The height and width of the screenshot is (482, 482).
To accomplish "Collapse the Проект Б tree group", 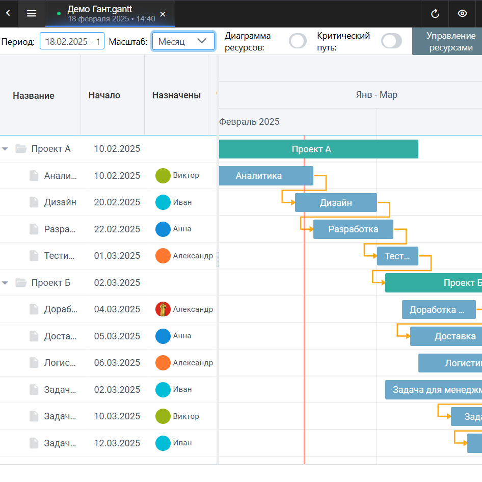I will 6,283.
